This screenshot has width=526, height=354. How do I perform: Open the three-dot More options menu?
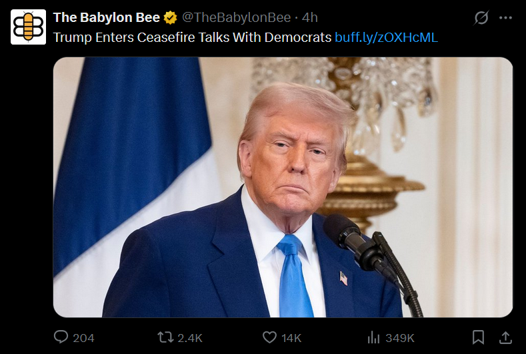tap(505, 18)
